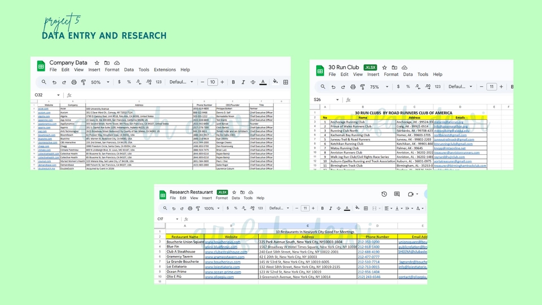Increase font size in Company Data toolbar
542x305 pixels.
coord(222,82)
